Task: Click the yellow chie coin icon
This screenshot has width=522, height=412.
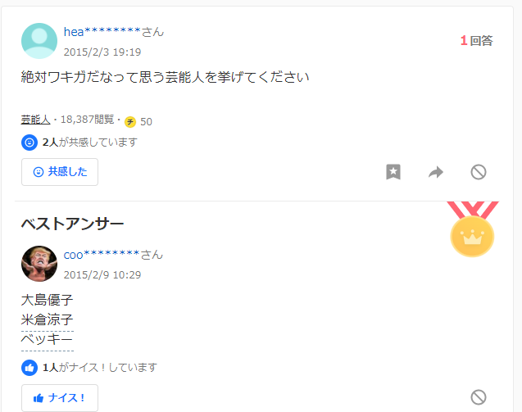Action: coord(130,122)
